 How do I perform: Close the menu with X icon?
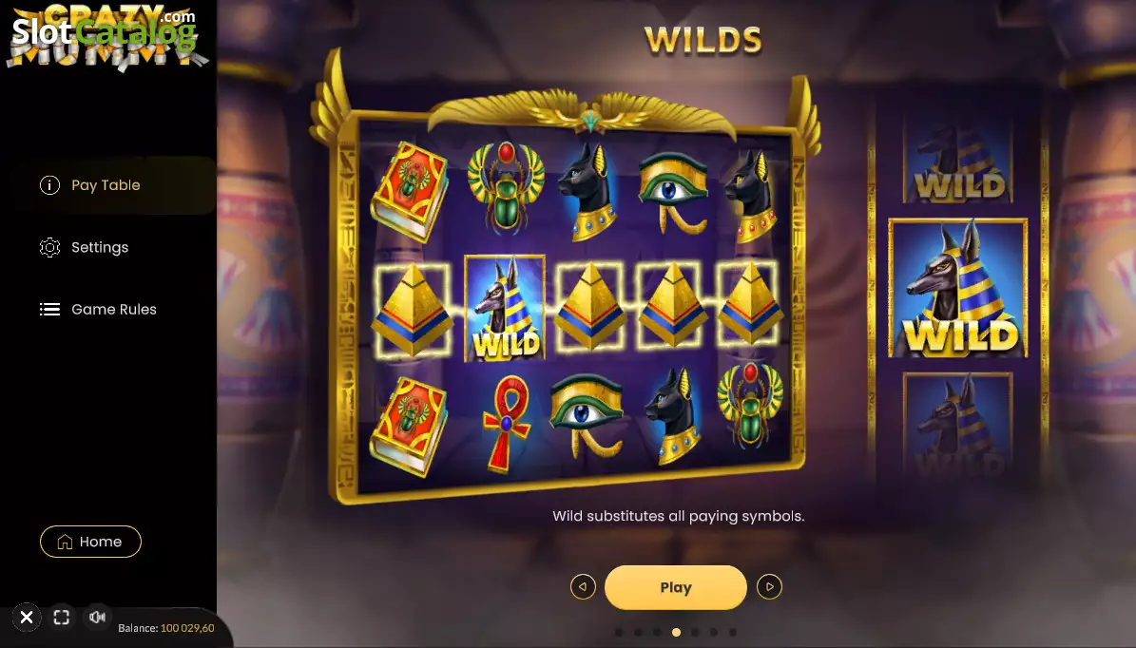[x=27, y=617]
